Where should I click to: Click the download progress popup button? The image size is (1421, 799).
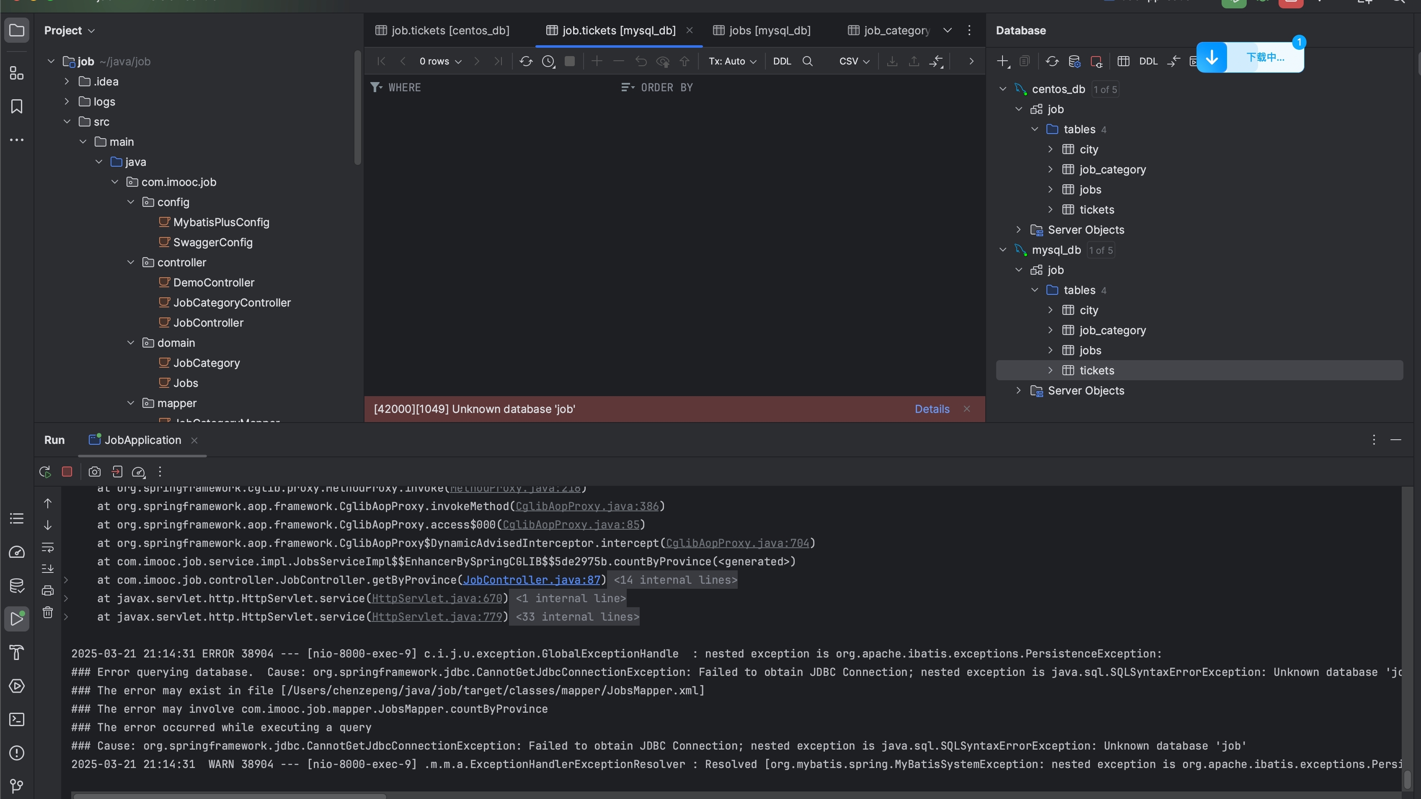pyautogui.click(x=1250, y=57)
